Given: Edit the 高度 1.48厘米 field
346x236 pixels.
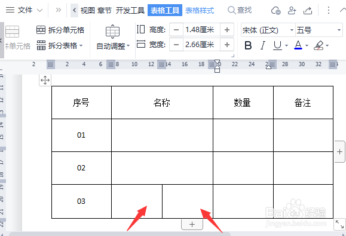Looking at the screenshot, I should coord(201,30).
